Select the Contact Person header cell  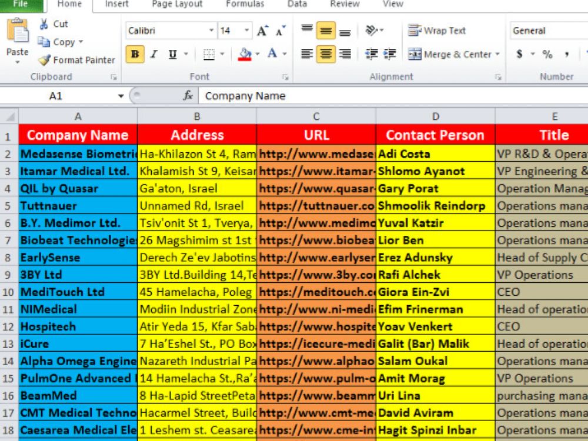[435, 135]
